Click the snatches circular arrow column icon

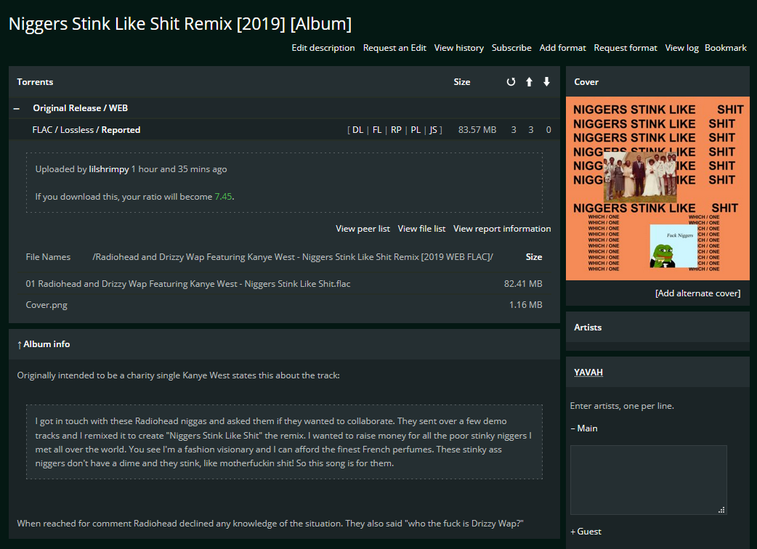pos(511,82)
